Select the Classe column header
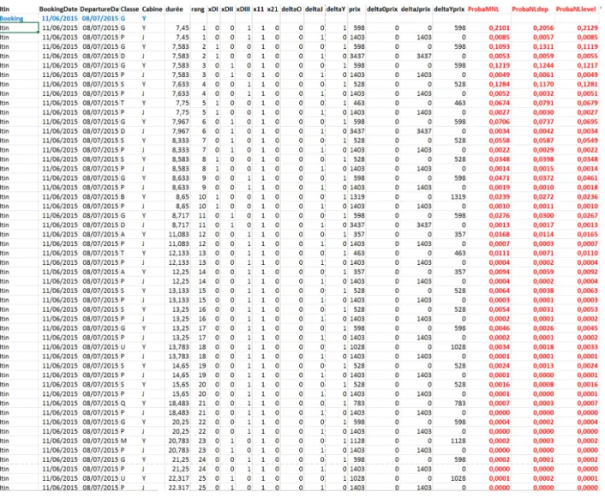This screenshot has height=498, width=605. (x=129, y=9)
